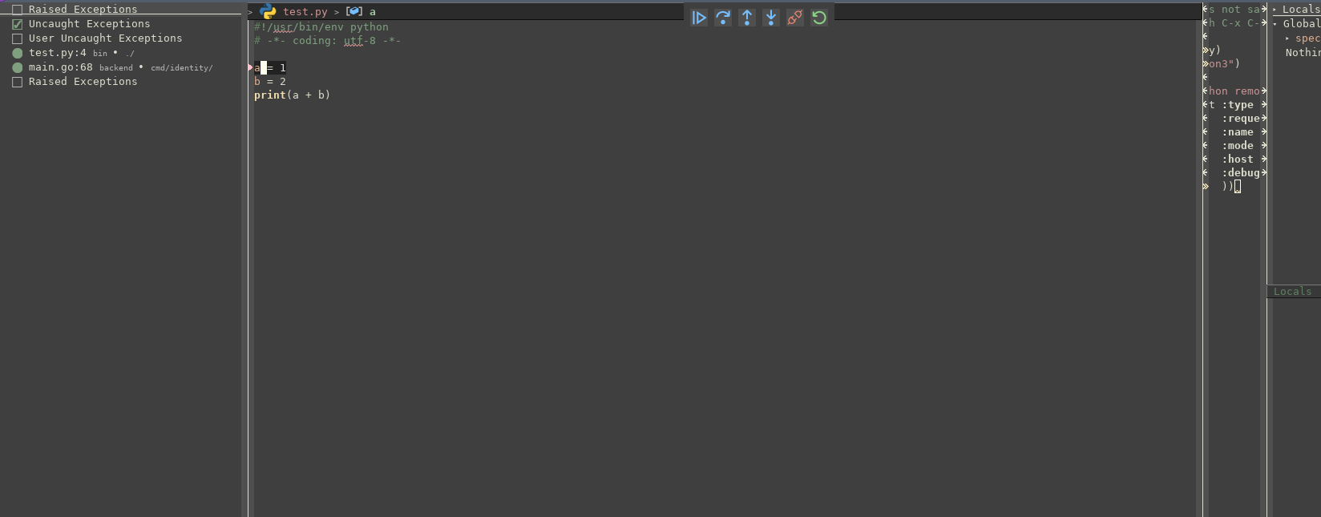Click the Continue debugging icon
1321x517 pixels.
pyautogui.click(x=699, y=18)
